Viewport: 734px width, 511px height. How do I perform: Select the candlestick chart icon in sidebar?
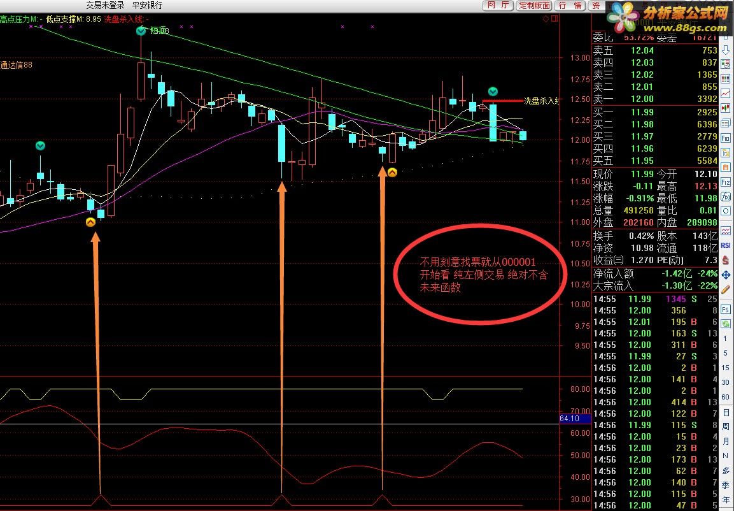click(x=726, y=108)
